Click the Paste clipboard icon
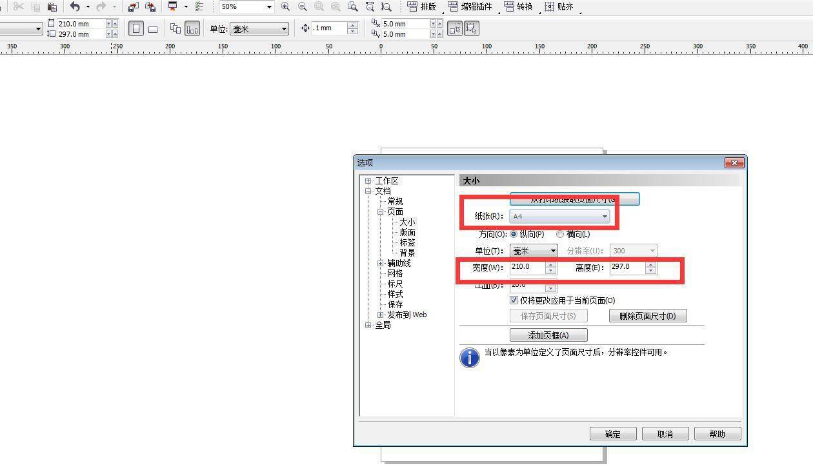The height and width of the screenshot is (470, 813). point(52,6)
